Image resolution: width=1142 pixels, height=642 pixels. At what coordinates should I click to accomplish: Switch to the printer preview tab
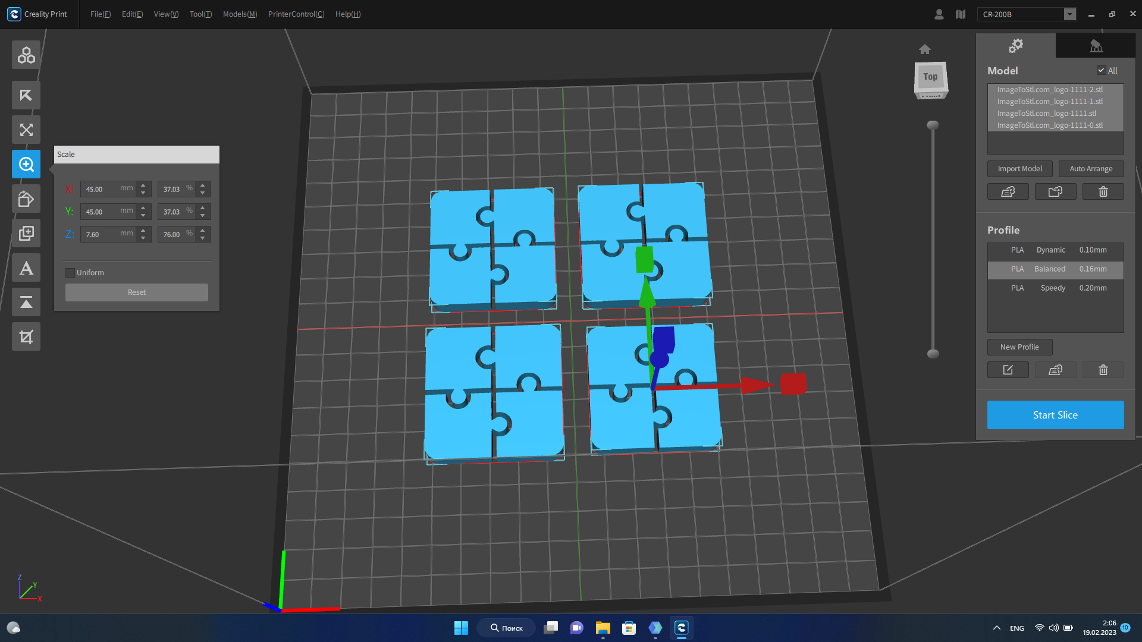pos(1096,45)
